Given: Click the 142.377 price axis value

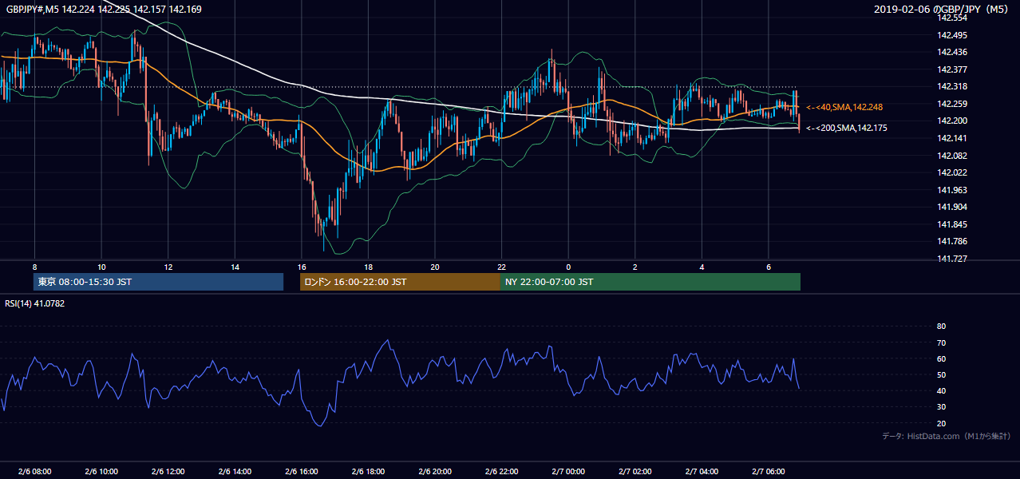Looking at the screenshot, I should [951, 69].
